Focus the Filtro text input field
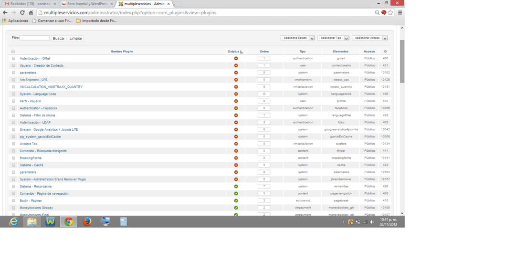This screenshot has height=272, width=525. (x=34, y=38)
